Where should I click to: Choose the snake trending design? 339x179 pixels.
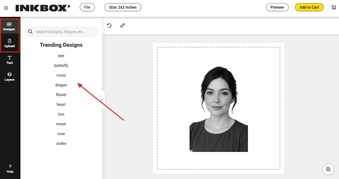61,143
